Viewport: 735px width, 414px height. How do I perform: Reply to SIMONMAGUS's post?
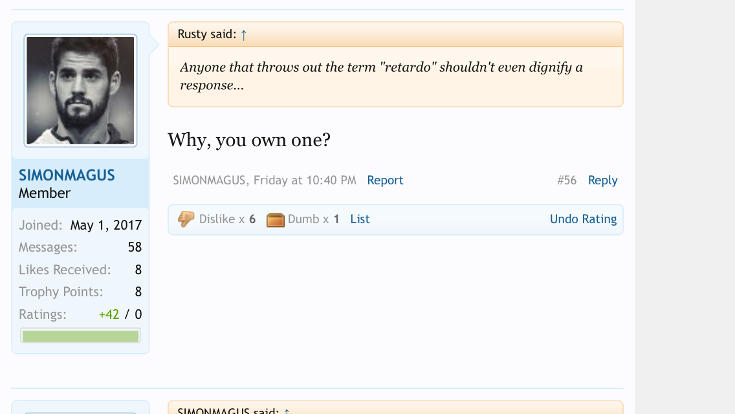[602, 180]
